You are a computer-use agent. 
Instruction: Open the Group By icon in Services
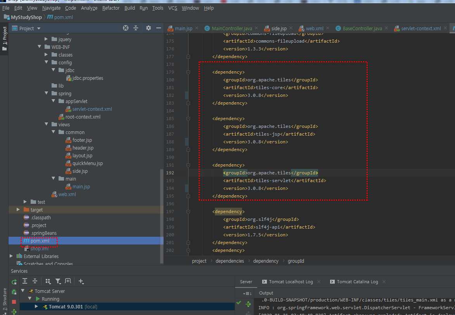(48, 281)
